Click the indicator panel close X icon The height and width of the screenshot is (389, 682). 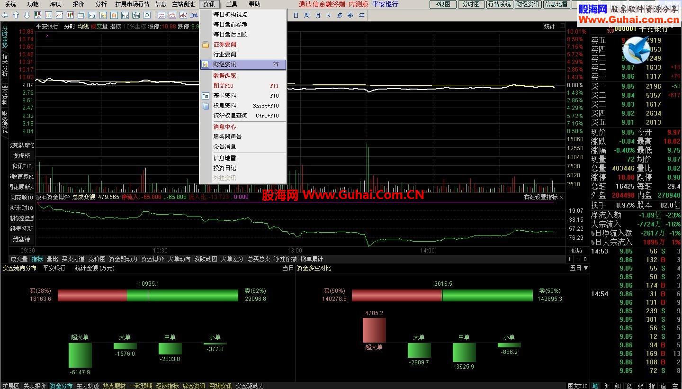(562, 197)
